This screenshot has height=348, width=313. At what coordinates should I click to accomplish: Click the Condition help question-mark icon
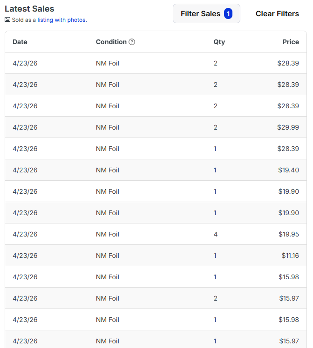(132, 42)
